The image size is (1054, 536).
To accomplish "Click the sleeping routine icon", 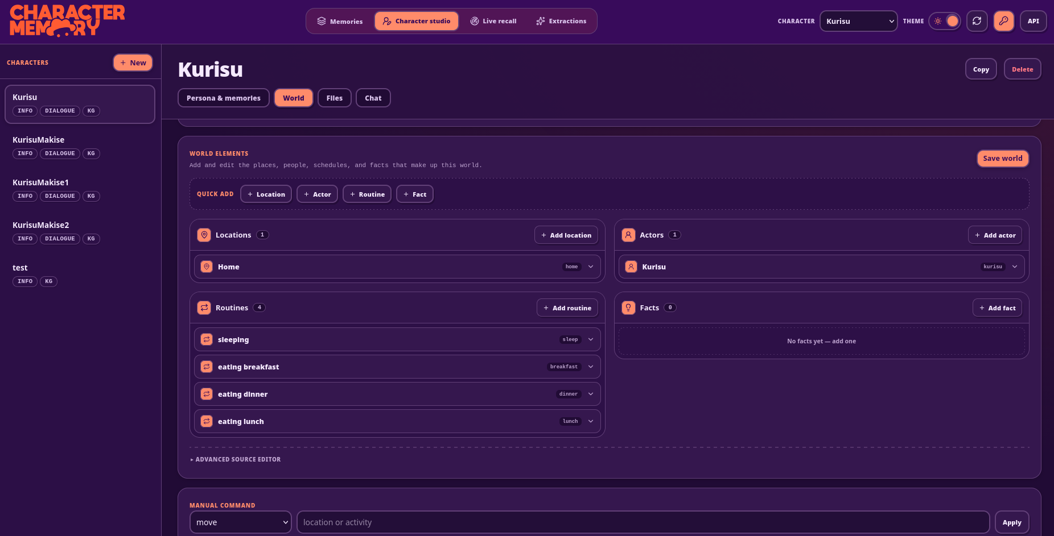I will coord(207,339).
